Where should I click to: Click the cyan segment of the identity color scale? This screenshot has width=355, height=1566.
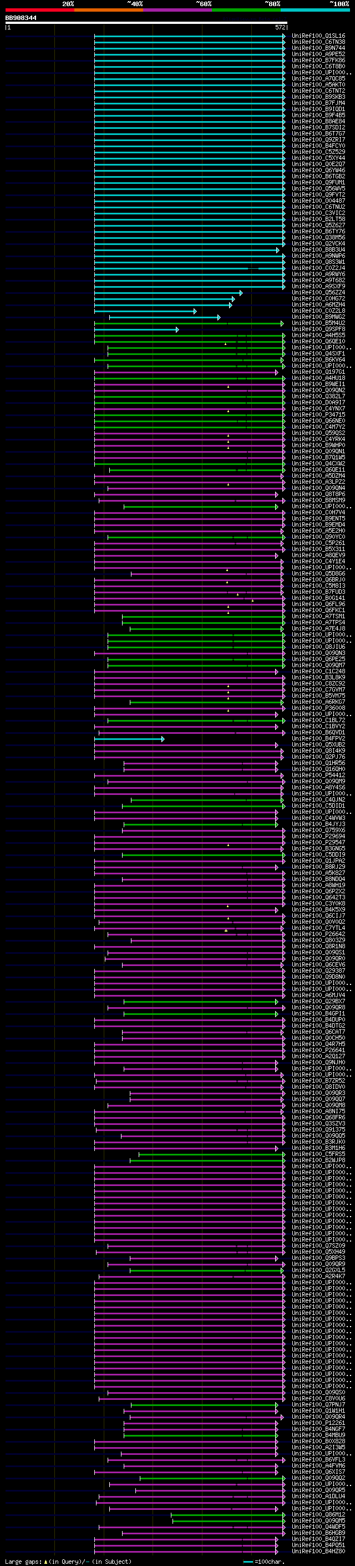[315, 10]
